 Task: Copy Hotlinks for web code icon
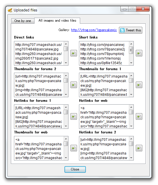[139, 117]
